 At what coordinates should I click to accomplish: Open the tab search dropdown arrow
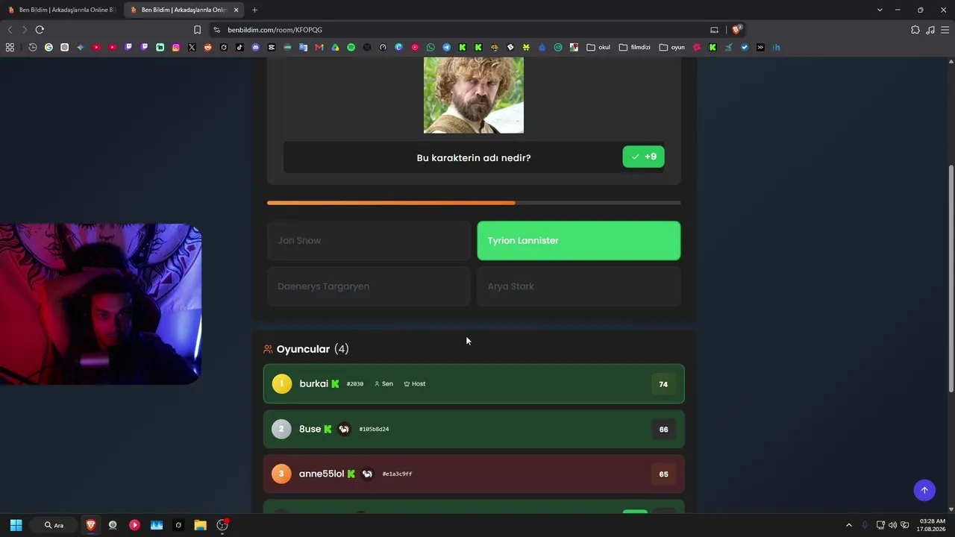880,10
